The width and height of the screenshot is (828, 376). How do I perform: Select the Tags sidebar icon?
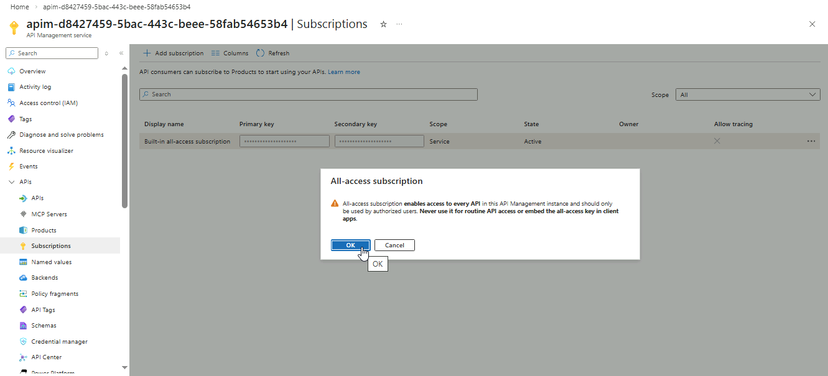[x=11, y=119]
